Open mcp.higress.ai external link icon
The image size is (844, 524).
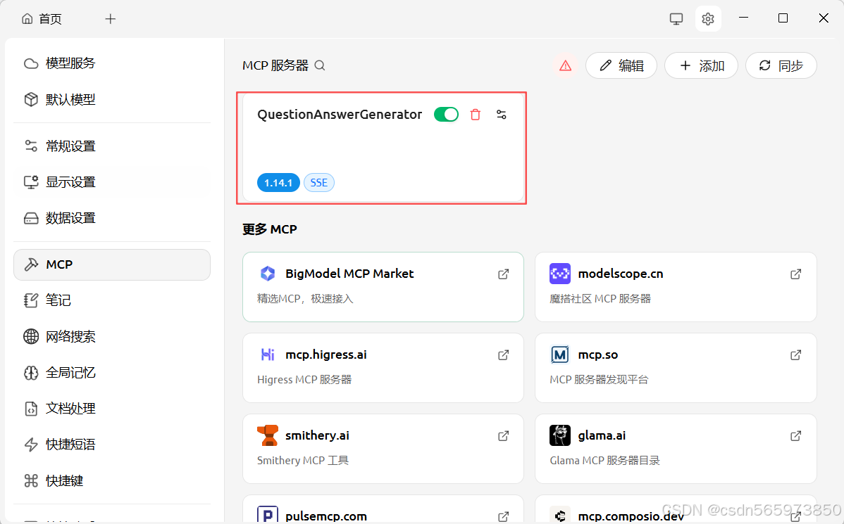coord(503,354)
